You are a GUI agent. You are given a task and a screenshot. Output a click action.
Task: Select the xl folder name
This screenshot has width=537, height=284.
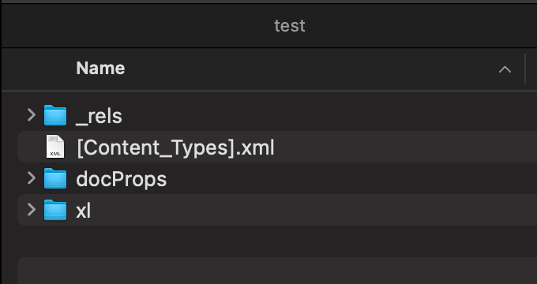coord(83,211)
